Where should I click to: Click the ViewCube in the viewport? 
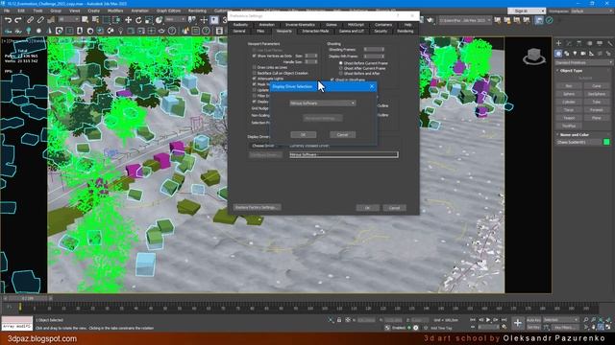click(533, 56)
